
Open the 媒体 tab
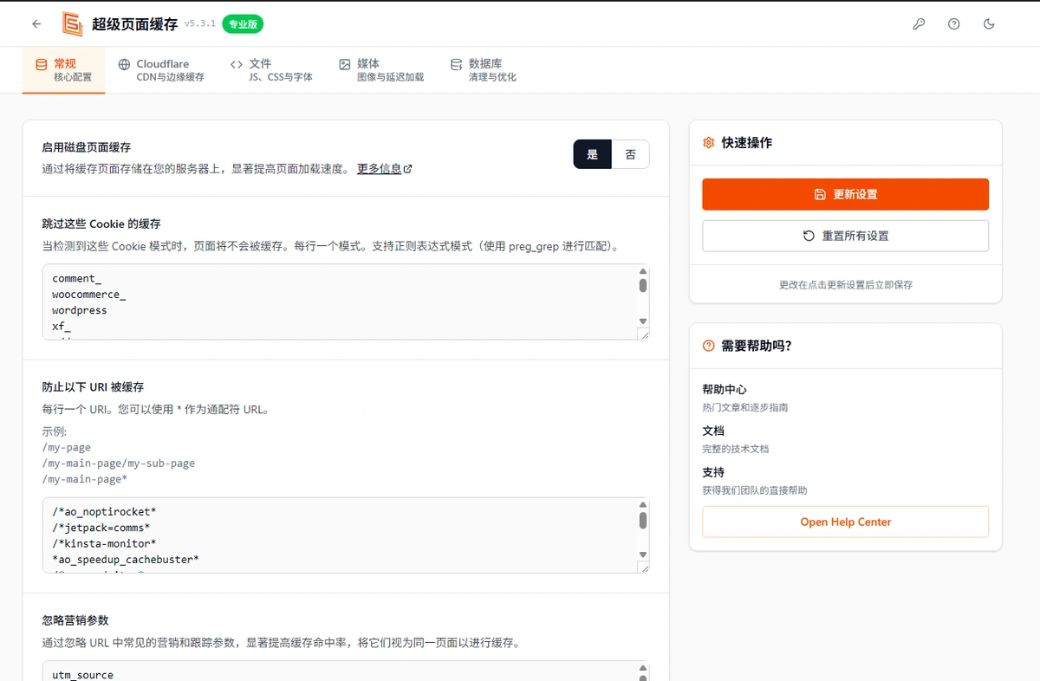tap(381, 70)
